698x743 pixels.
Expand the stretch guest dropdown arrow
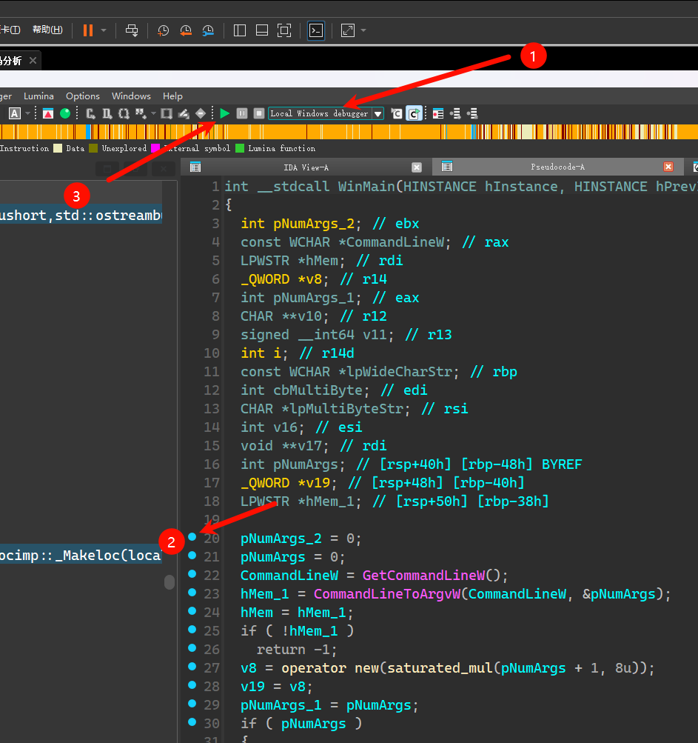click(x=363, y=30)
